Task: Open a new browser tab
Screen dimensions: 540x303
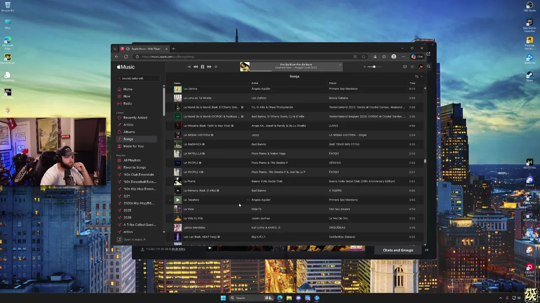Action: pos(173,49)
